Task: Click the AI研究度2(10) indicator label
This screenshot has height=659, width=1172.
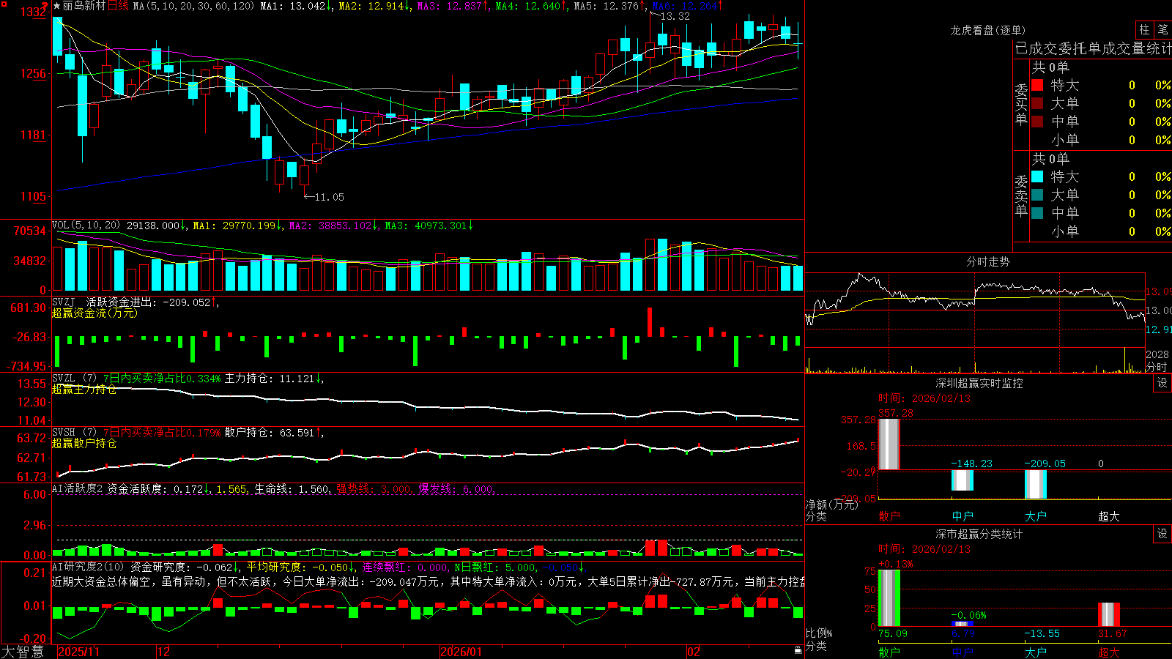Action: pyautogui.click(x=88, y=567)
